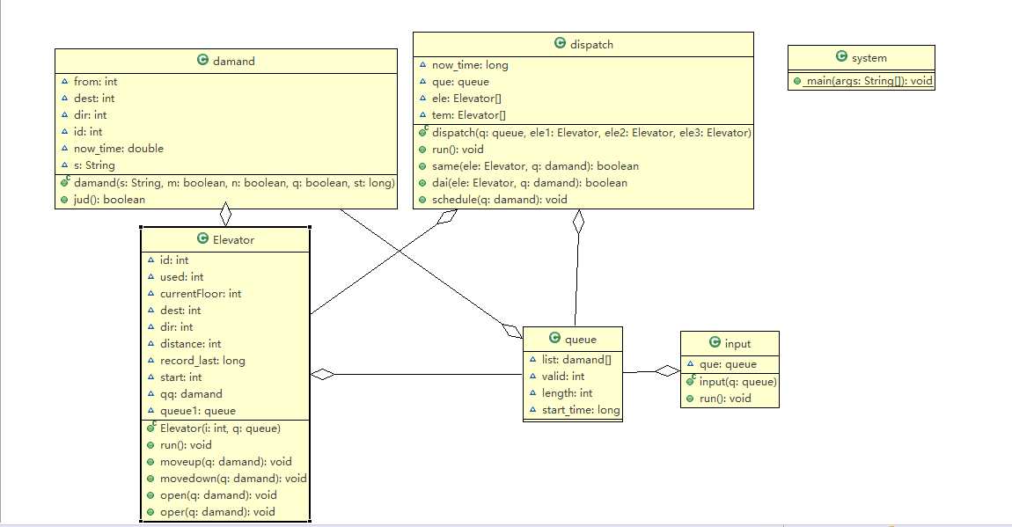Image resolution: width=1012 pixels, height=527 pixels.
Task: Select the que: queue field in dispatch
Action: pyautogui.click(x=460, y=82)
